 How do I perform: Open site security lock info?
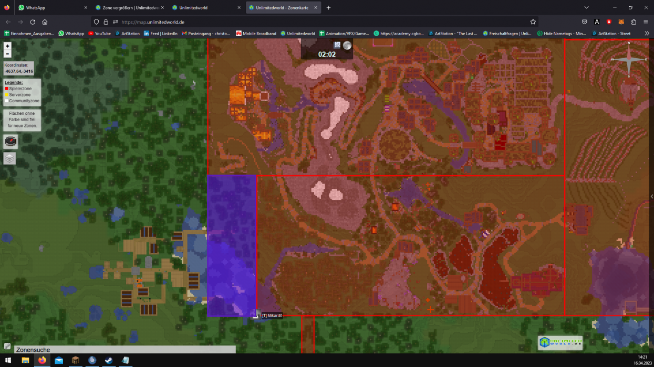[x=106, y=22]
